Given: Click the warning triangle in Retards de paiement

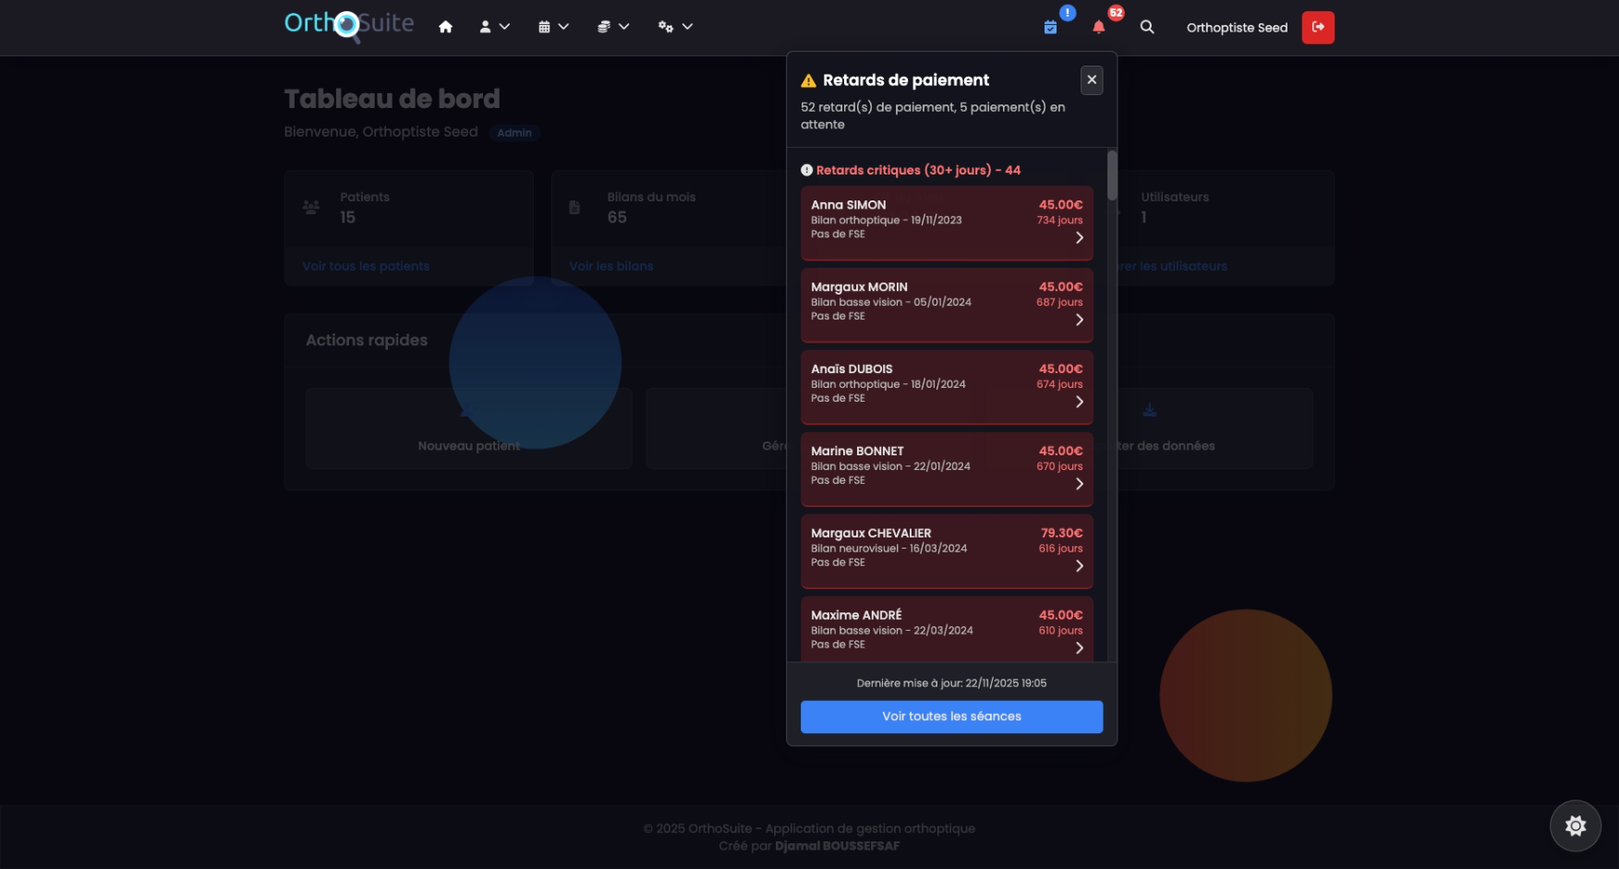Looking at the screenshot, I should [806, 80].
